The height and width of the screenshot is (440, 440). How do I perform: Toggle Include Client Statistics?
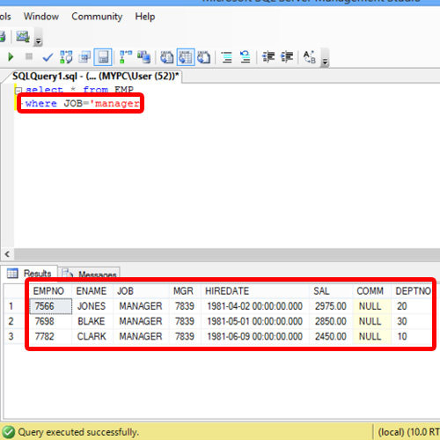pyautogui.click(x=143, y=57)
